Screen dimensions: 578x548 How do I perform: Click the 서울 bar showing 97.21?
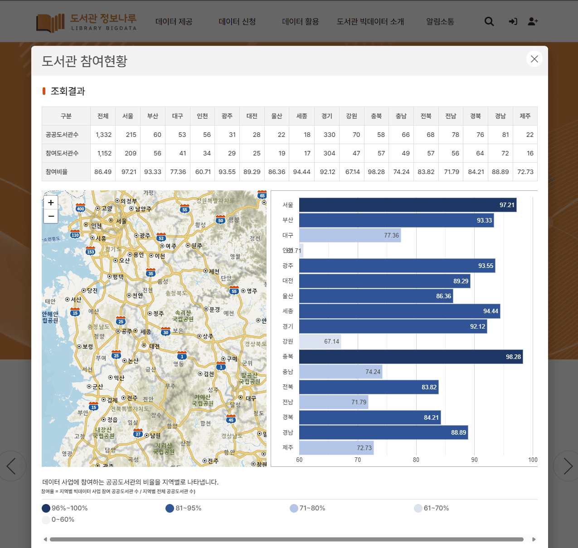click(x=408, y=205)
